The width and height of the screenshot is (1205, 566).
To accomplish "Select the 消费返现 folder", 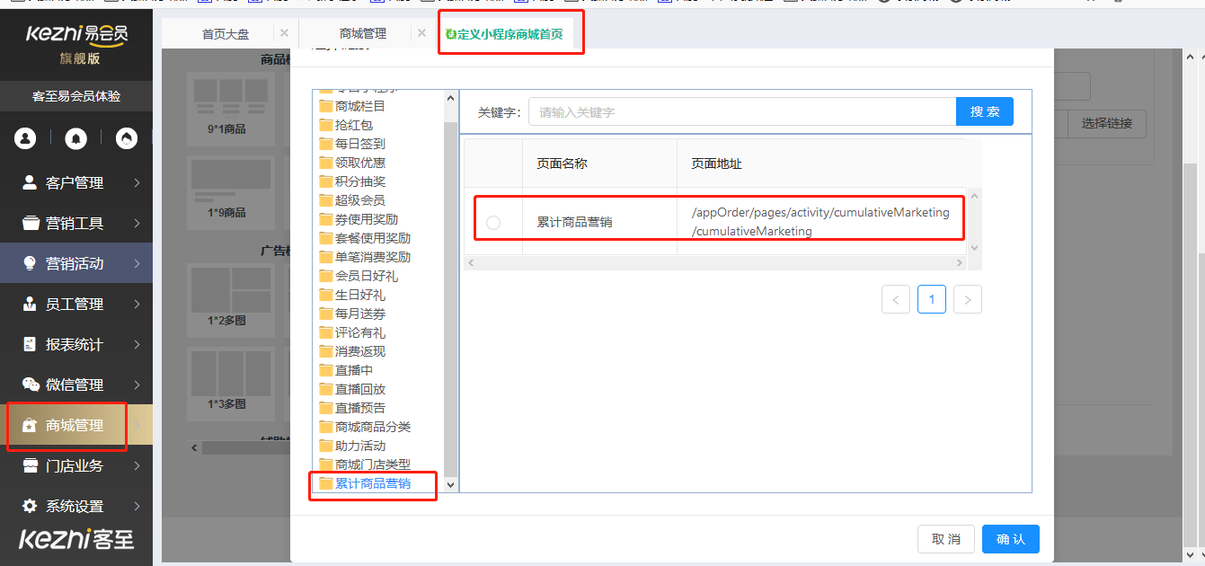I will tap(352, 351).
